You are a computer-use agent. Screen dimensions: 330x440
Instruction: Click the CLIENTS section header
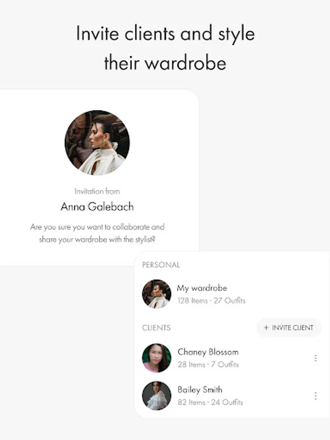(156, 328)
